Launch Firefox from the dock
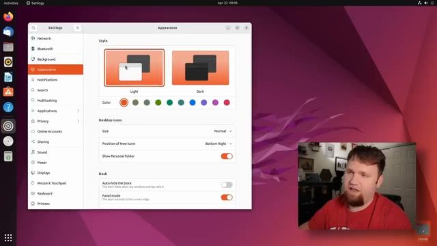Screen dimensions: 437x246 (8, 16)
